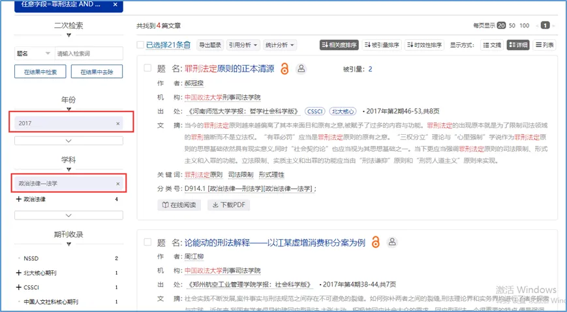Screen dimensions: 567x312
Task: Go to page 1 in pagination
Action: 545,25
